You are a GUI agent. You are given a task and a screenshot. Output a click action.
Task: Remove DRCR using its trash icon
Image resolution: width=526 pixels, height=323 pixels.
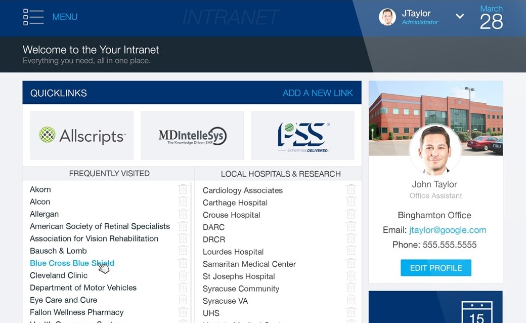click(x=351, y=238)
